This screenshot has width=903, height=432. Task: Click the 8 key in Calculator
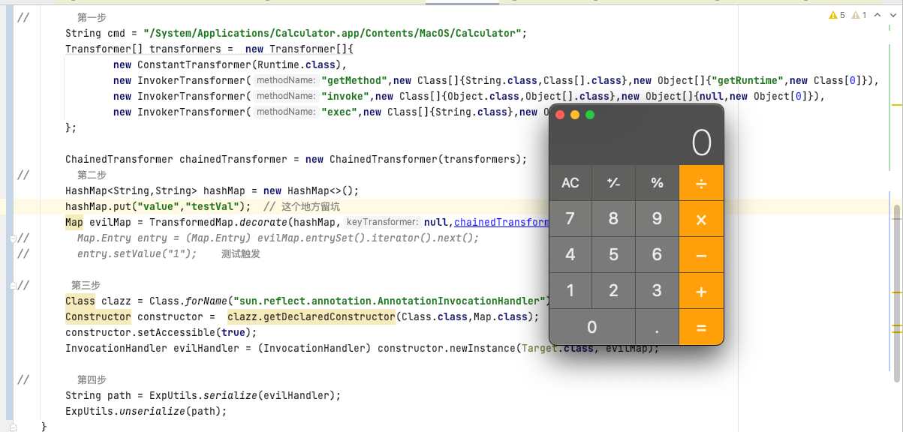[613, 219]
